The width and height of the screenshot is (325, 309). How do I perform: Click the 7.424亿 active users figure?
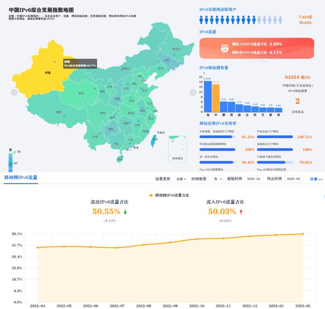(x=306, y=17)
